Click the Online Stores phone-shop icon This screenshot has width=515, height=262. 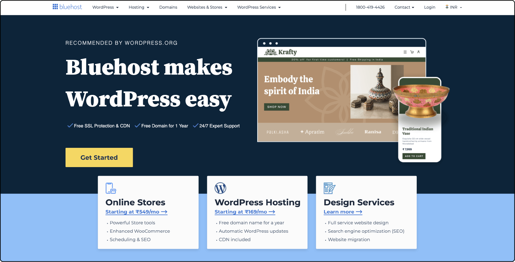click(111, 188)
